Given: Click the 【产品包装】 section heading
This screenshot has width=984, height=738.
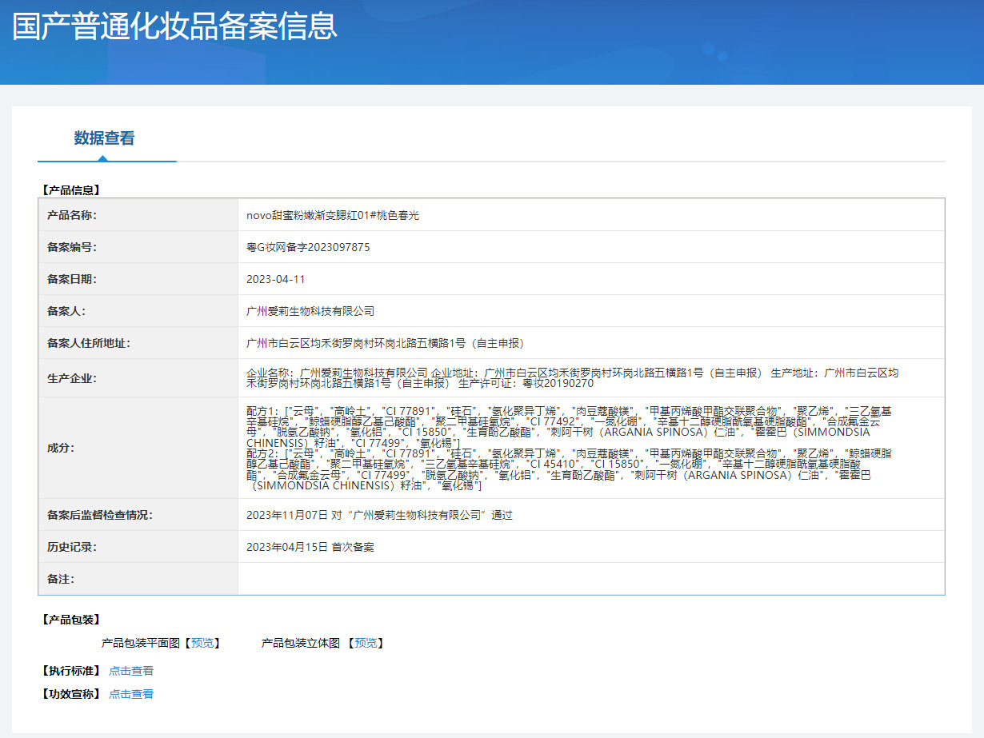Looking at the screenshot, I should 70,620.
